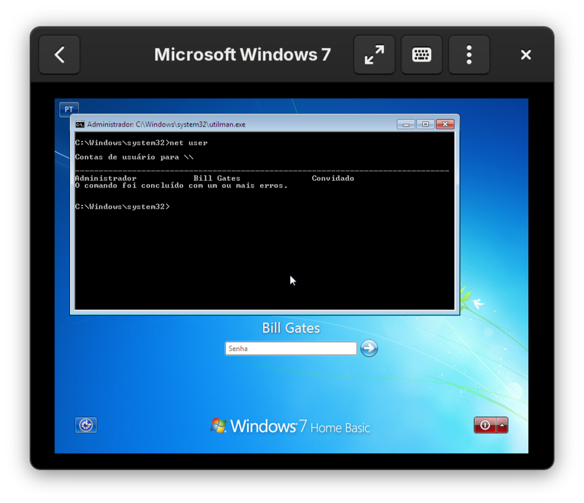584x503 pixels.
Task: Open the three-dots menu in header
Action: (469, 54)
